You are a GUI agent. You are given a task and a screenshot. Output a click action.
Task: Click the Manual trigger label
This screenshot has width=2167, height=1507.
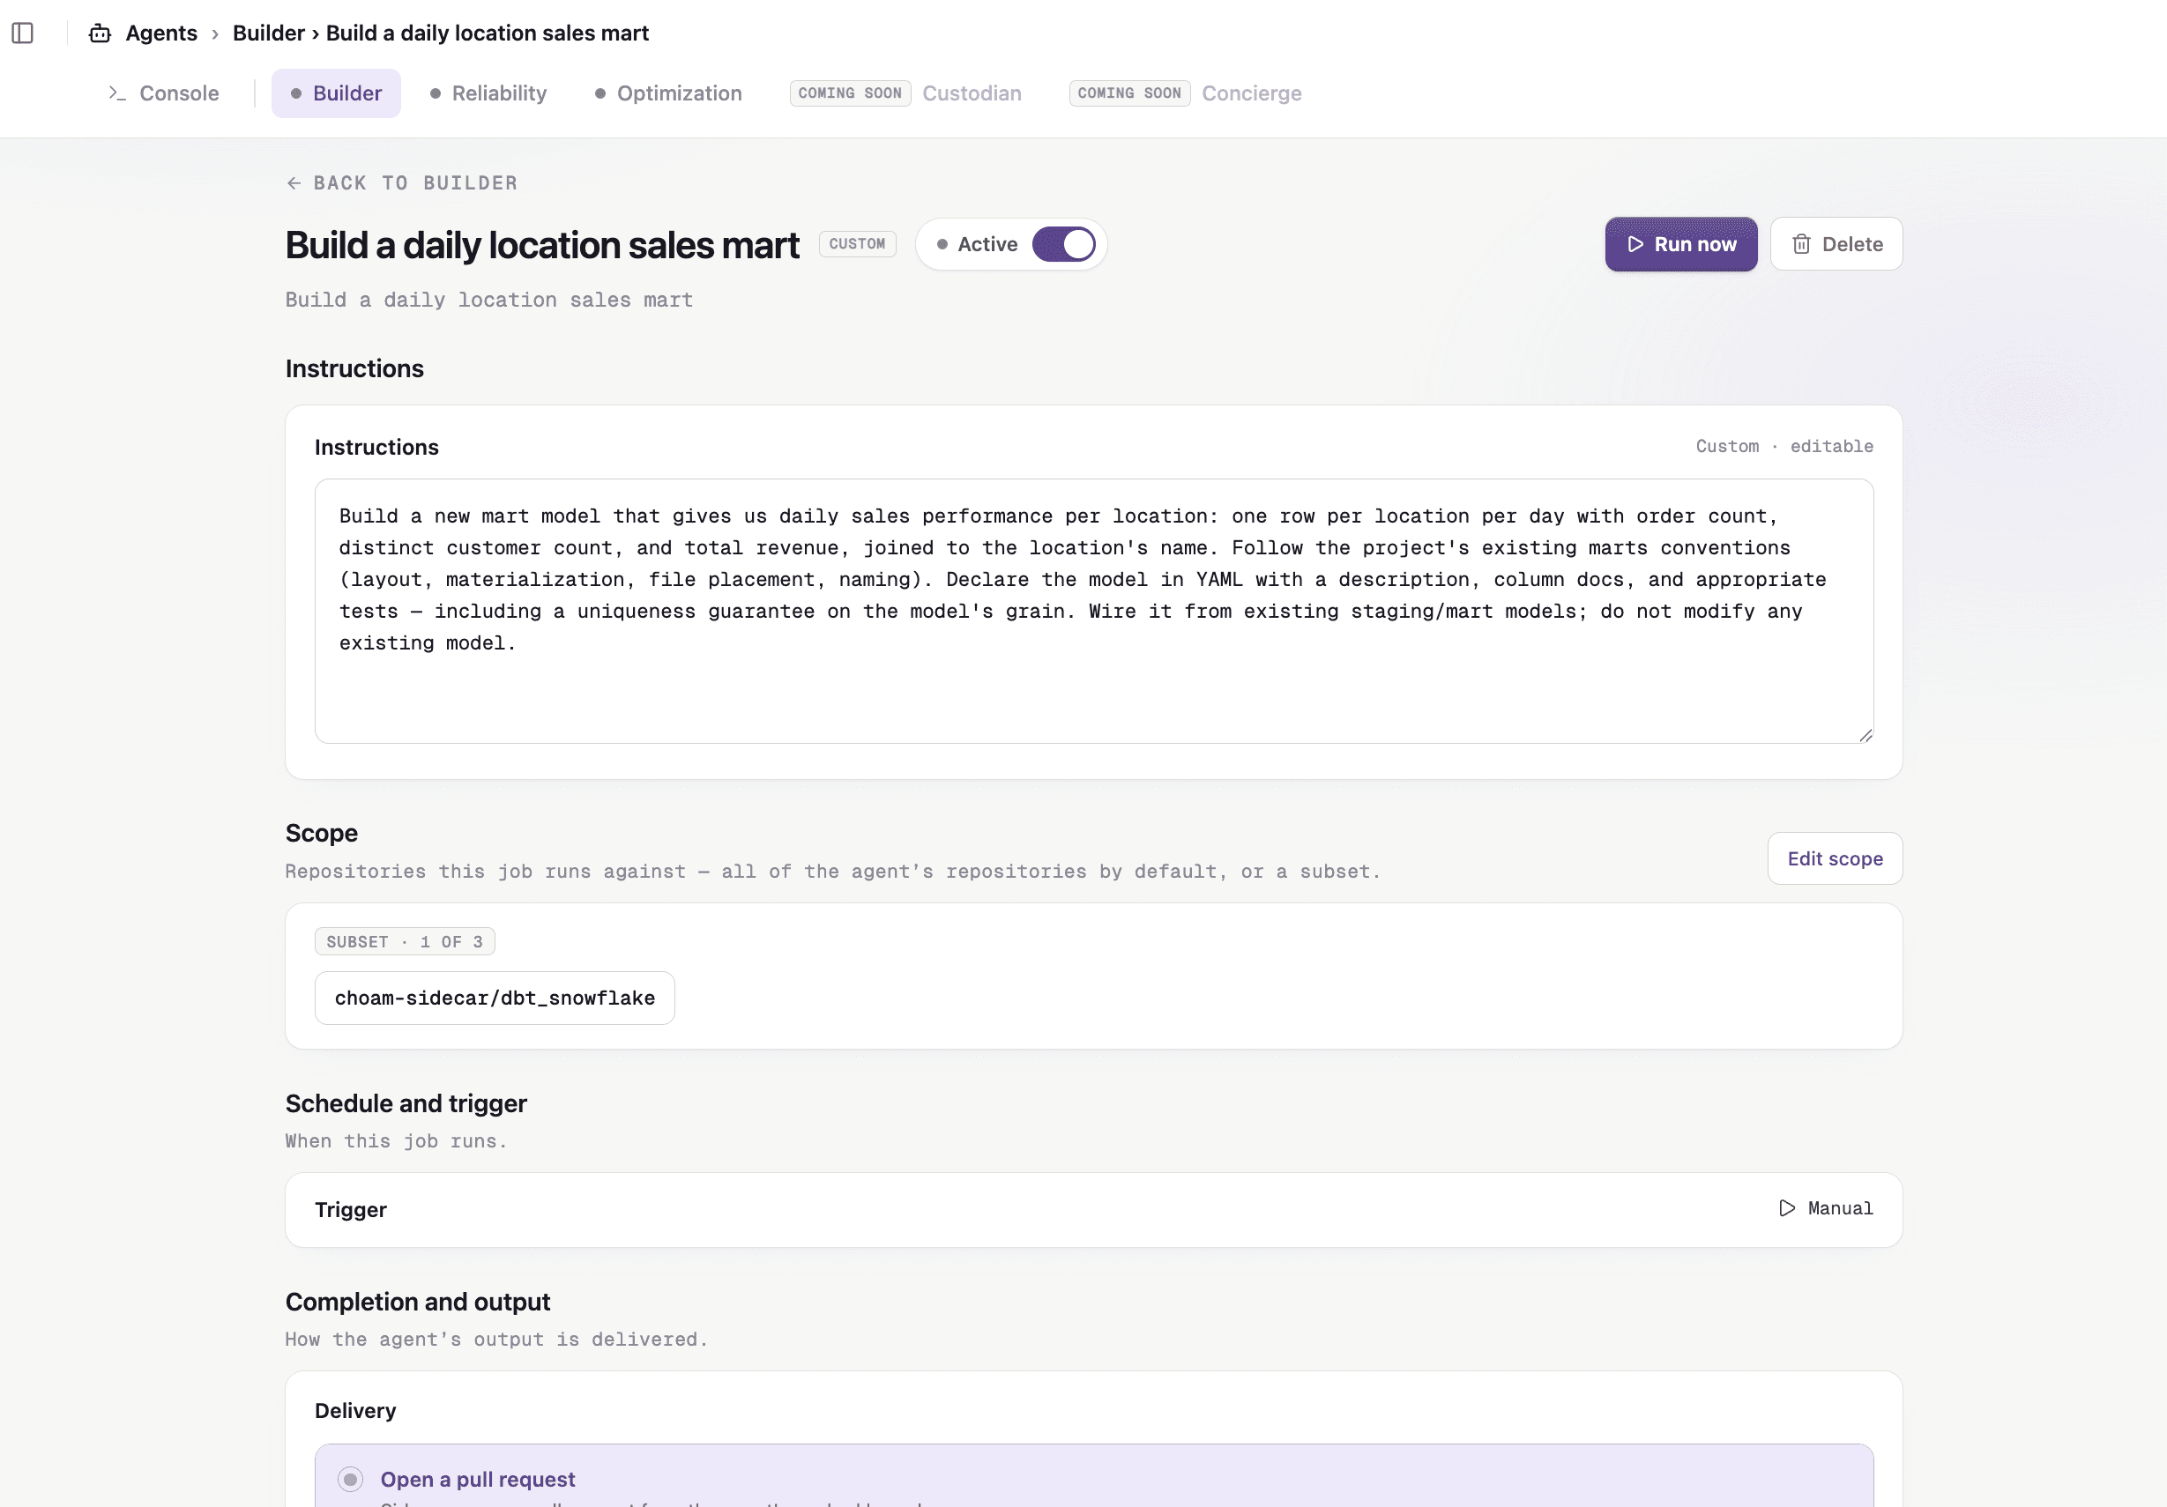tap(1841, 1209)
